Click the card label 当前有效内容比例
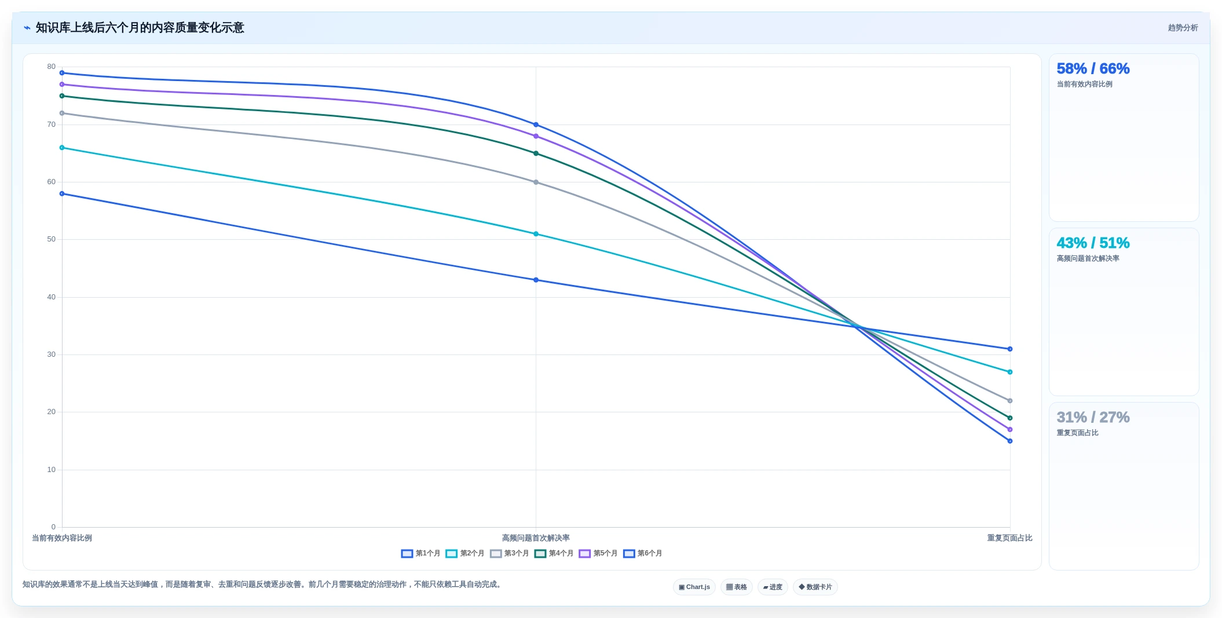Image resolution: width=1222 pixels, height=618 pixels. point(1084,85)
